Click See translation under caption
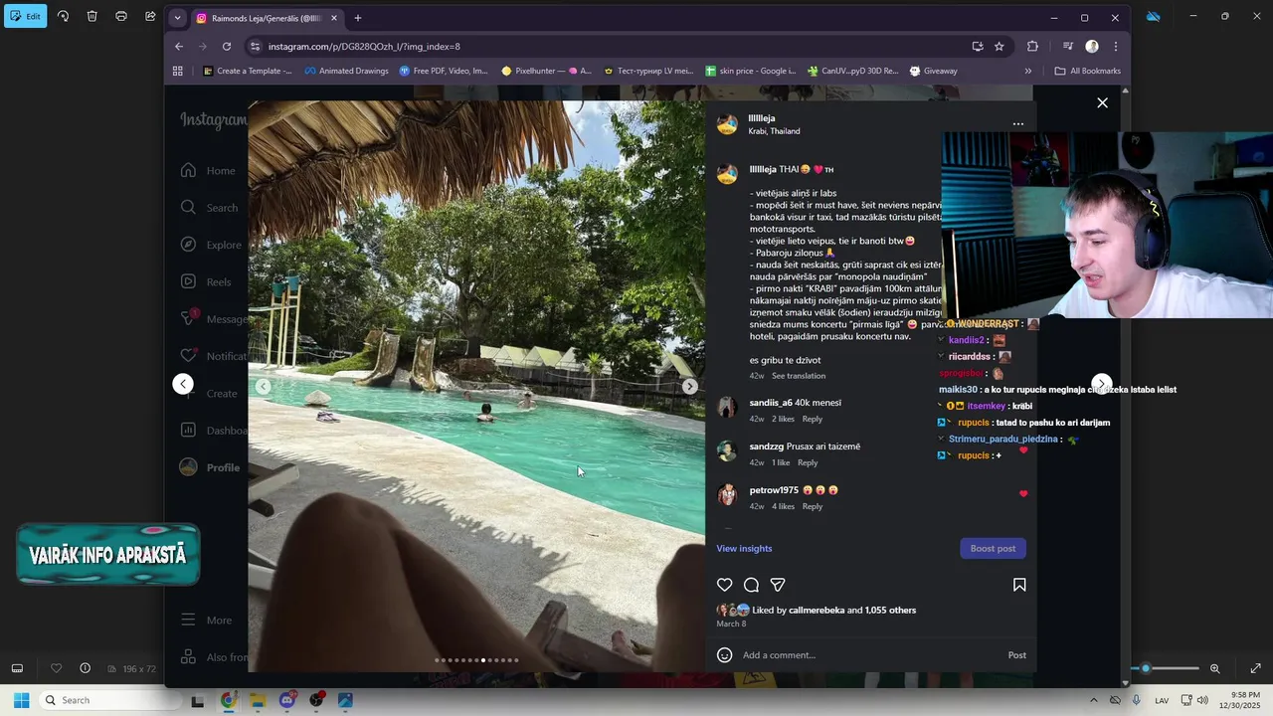 [x=799, y=376]
